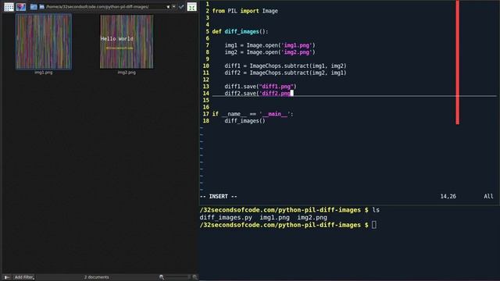Click line number 15 in the editor
The image size is (500, 281).
click(x=206, y=101)
